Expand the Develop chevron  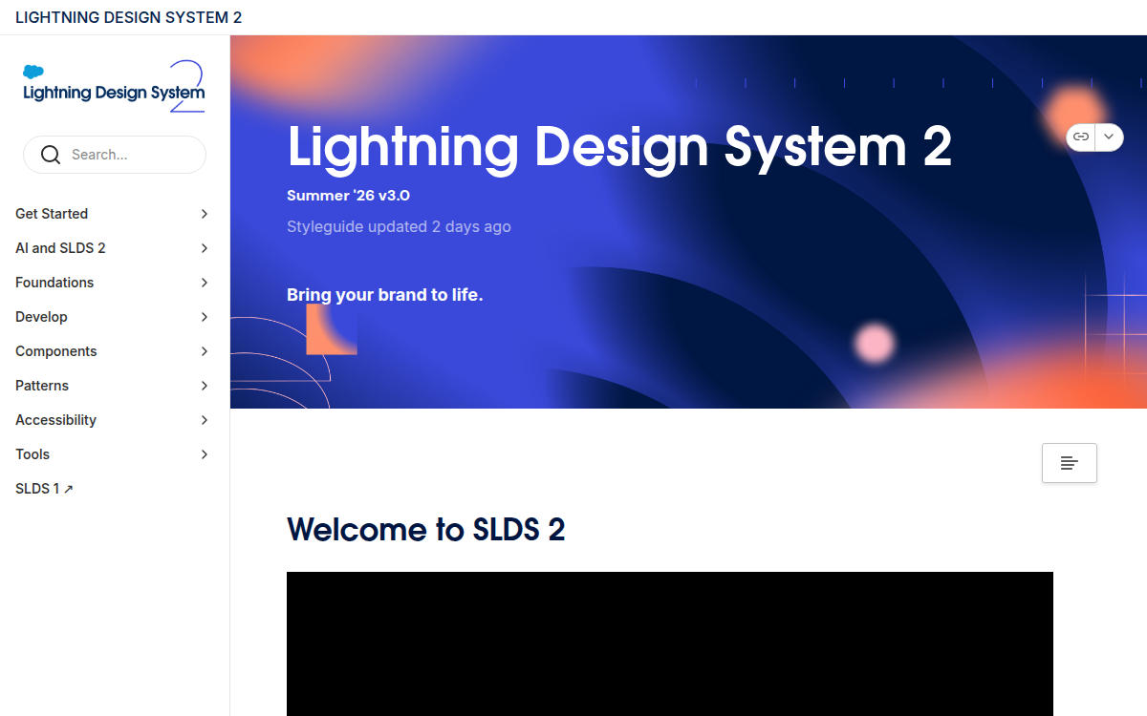[205, 317]
